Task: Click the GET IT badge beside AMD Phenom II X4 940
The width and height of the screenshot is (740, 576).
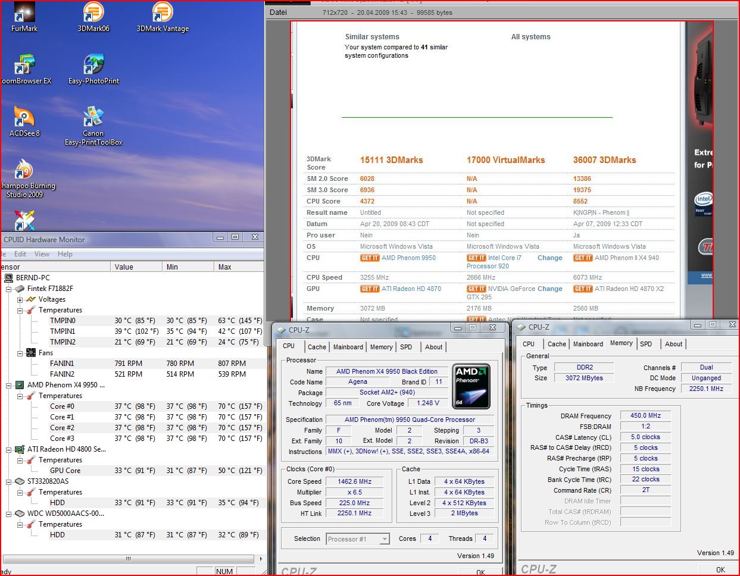Action: (x=583, y=258)
